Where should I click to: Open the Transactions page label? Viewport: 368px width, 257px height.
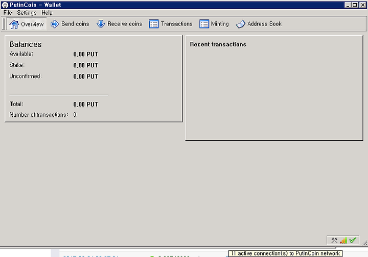point(177,24)
